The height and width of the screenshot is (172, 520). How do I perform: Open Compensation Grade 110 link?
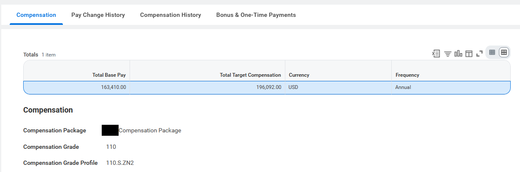[111, 147]
